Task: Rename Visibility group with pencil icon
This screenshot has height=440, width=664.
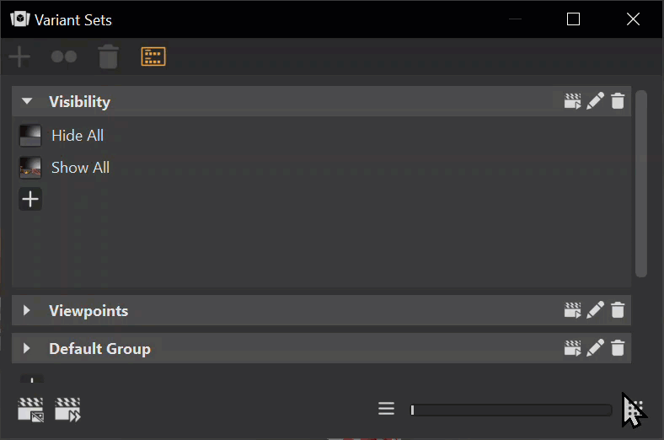Action: pos(596,101)
